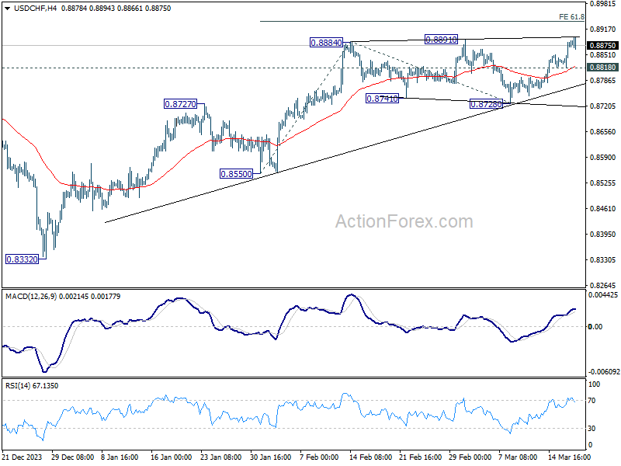Click the chart menu triangle beside USDCHF
The width and height of the screenshot is (621, 466).
[x=7, y=9]
